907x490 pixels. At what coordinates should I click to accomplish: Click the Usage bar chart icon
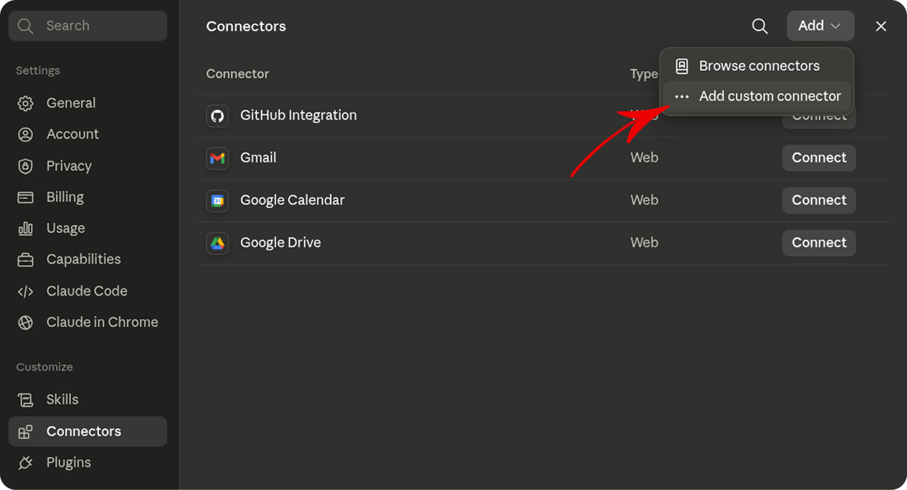[25, 228]
